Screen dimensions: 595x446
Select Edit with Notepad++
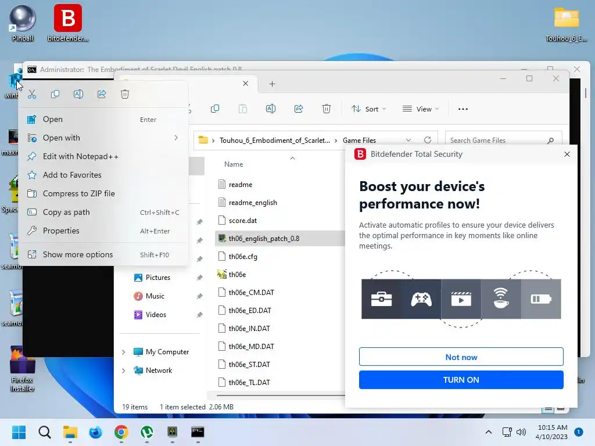coord(103,157)
